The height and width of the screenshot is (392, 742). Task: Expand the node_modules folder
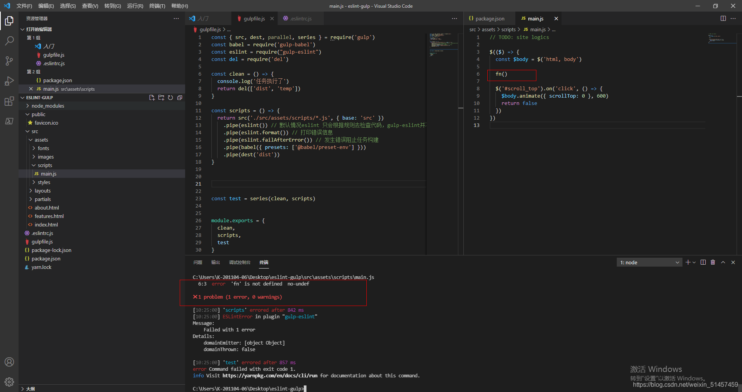coord(102,106)
